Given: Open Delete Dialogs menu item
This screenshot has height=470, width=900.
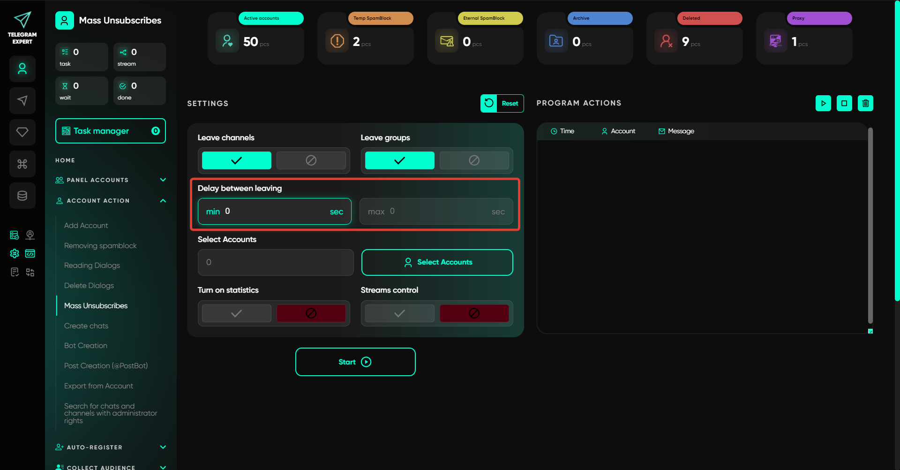Looking at the screenshot, I should pos(89,286).
